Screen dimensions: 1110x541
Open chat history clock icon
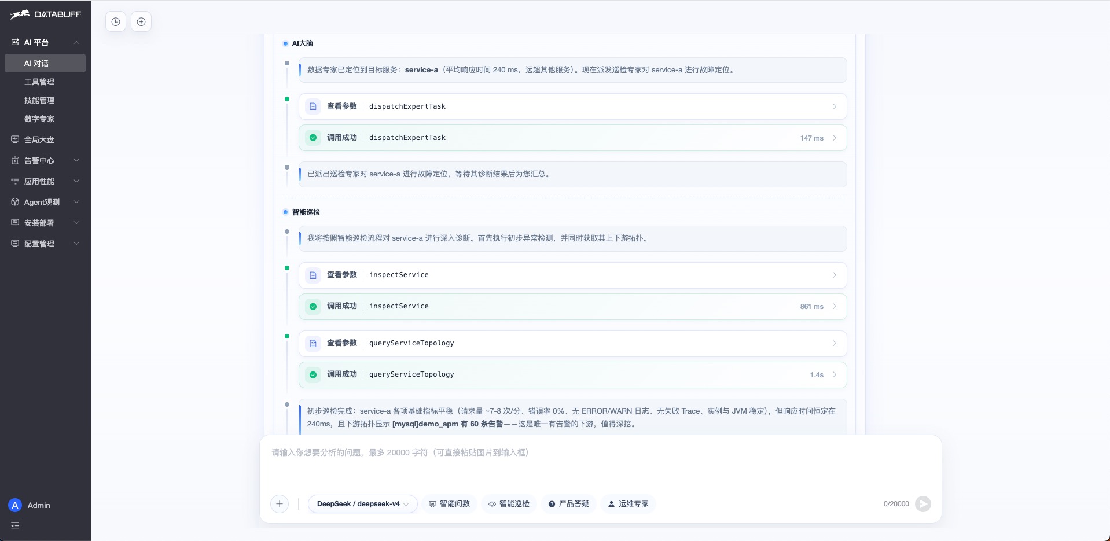pyautogui.click(x=116, y=22)
